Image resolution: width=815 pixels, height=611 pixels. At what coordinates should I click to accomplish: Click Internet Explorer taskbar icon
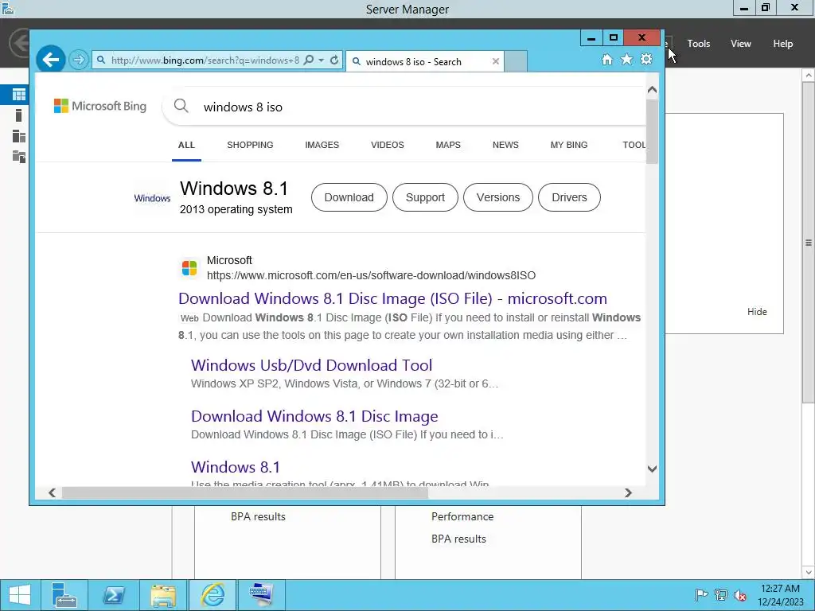pos(213,595)
